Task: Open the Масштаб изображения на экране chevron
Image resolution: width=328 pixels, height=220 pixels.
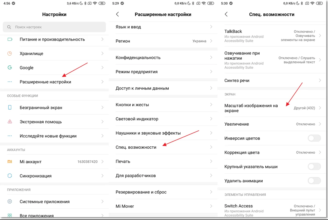Action: [320, 108]
